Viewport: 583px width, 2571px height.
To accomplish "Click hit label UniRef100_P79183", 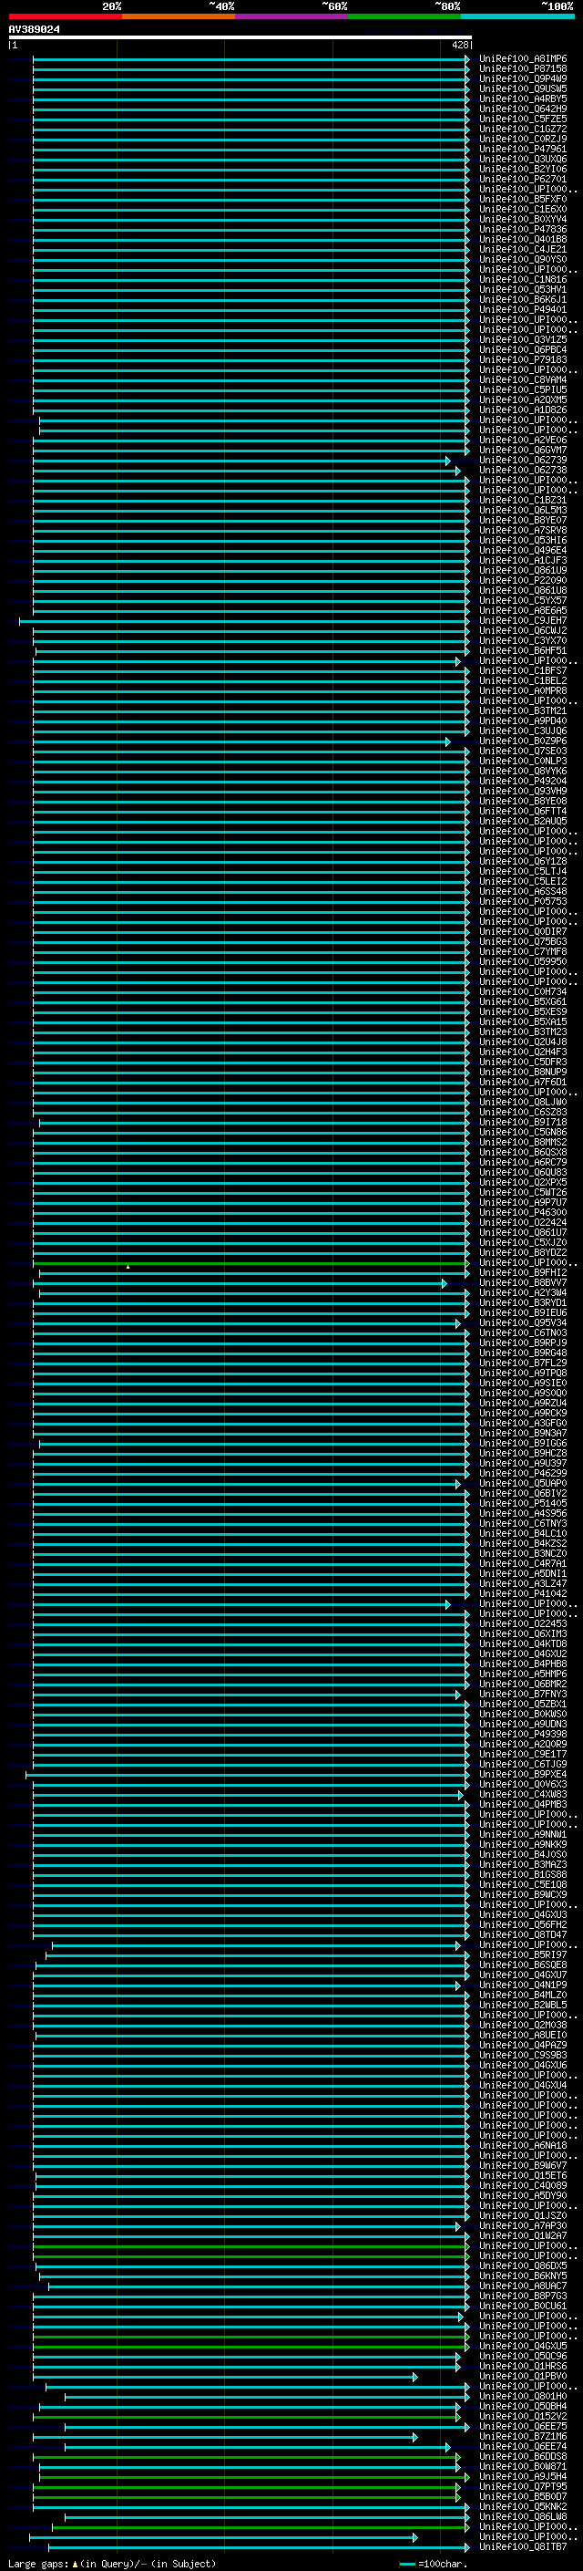I will click(x=522, y=359).
